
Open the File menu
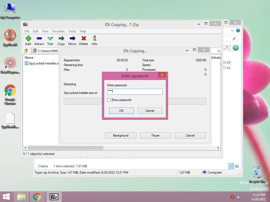[27, 31]
